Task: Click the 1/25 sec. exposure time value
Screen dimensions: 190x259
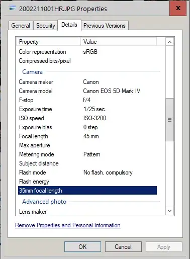Action: (95, 109)
